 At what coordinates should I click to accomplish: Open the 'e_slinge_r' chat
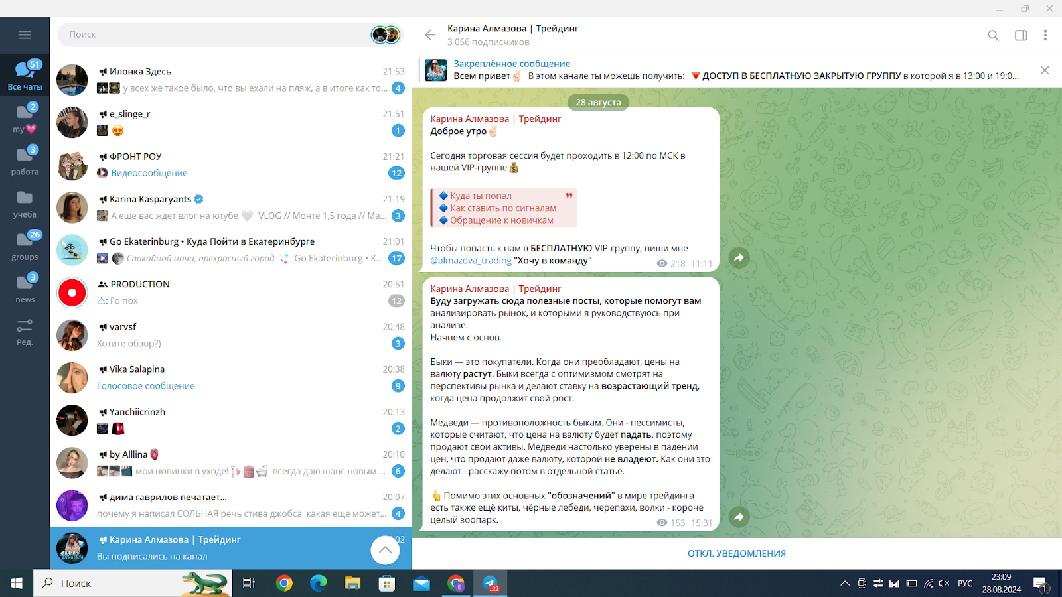point(230,122)
